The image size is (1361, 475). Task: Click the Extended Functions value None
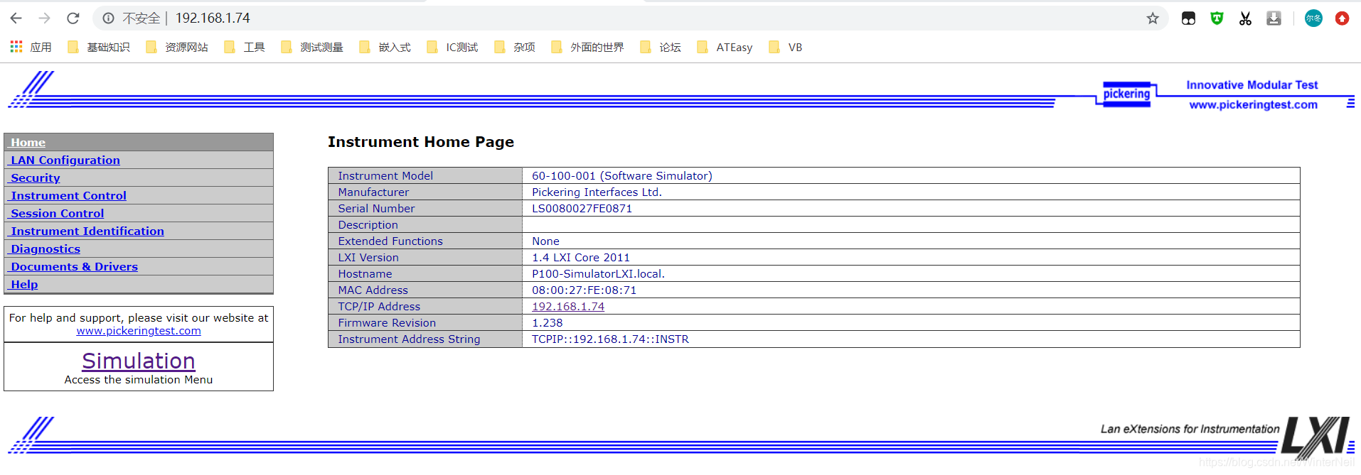tap(545, 241)
